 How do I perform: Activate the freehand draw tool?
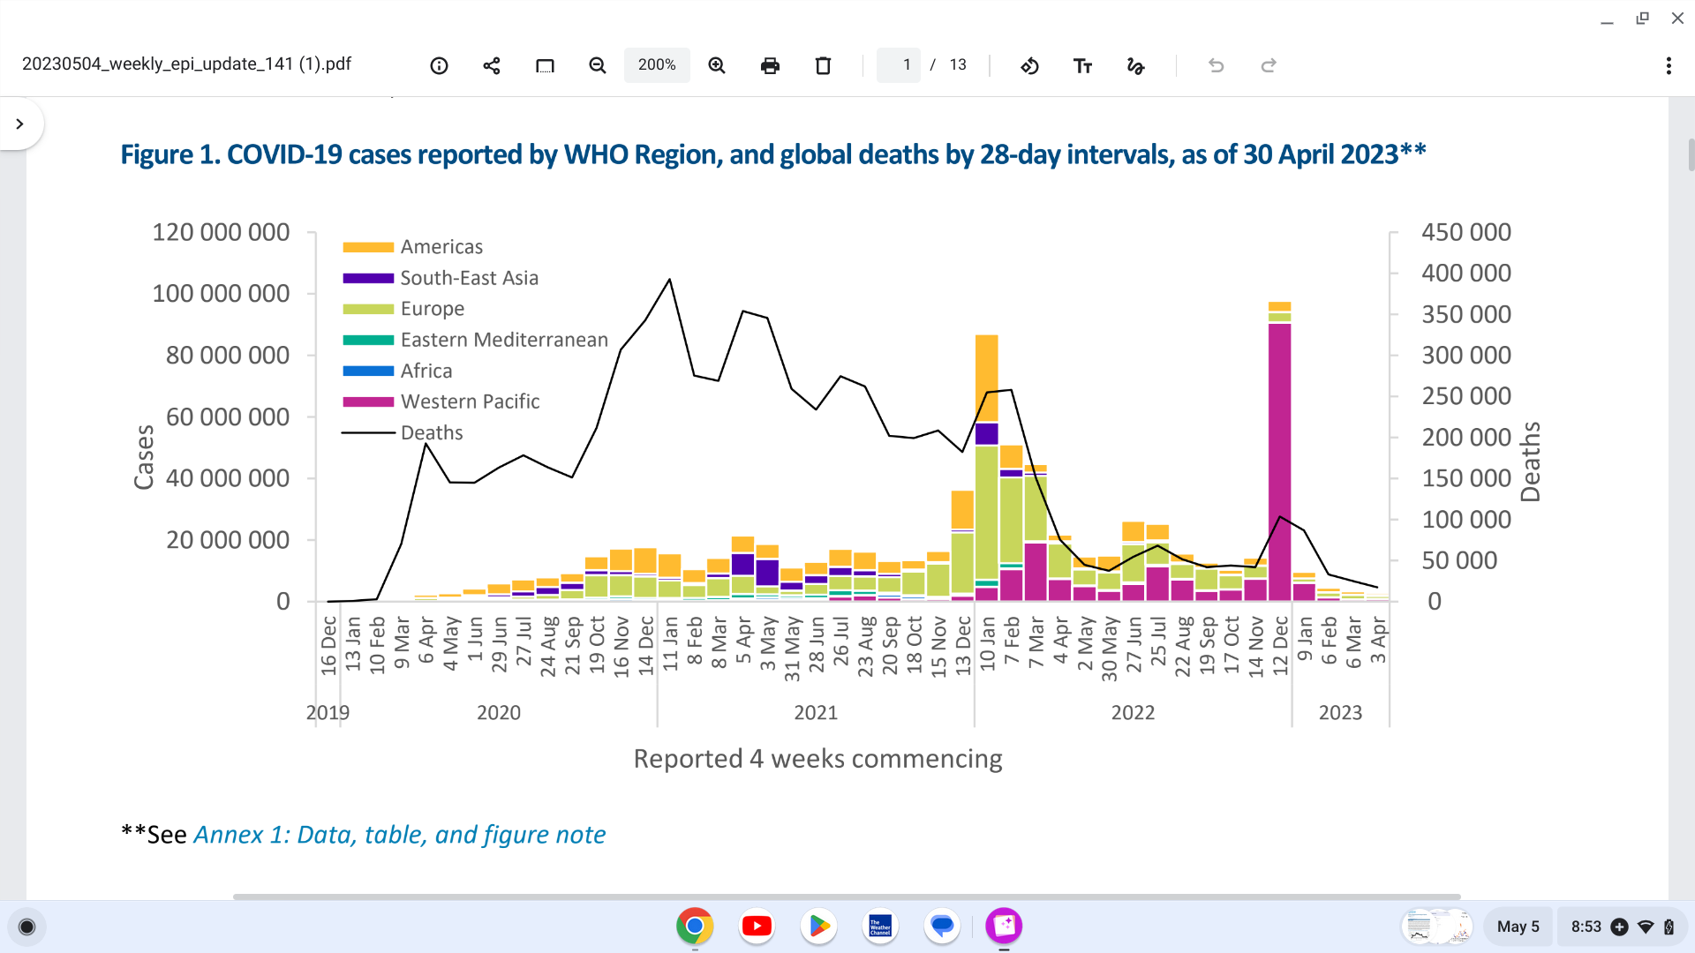point(1135,65)
